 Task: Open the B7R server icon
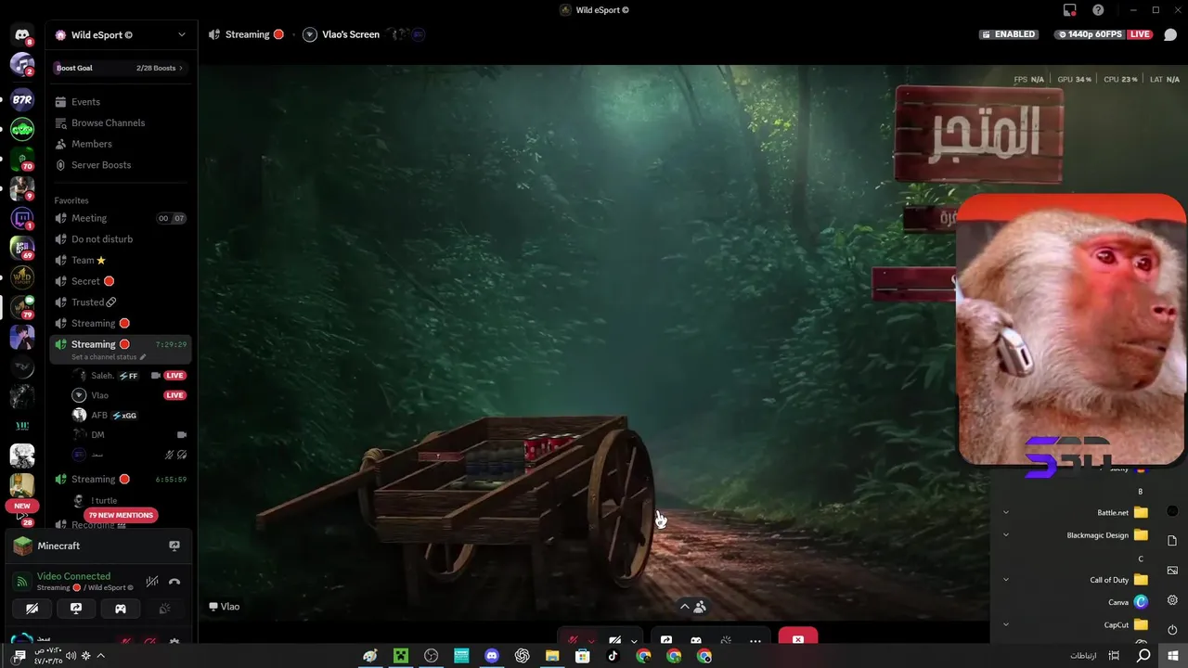22,99
